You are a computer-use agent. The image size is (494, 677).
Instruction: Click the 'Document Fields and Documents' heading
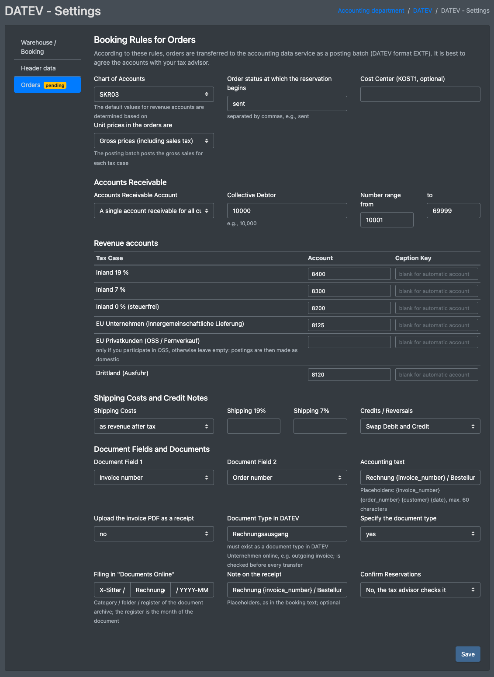pyautogui.click(x=152, y=449)
